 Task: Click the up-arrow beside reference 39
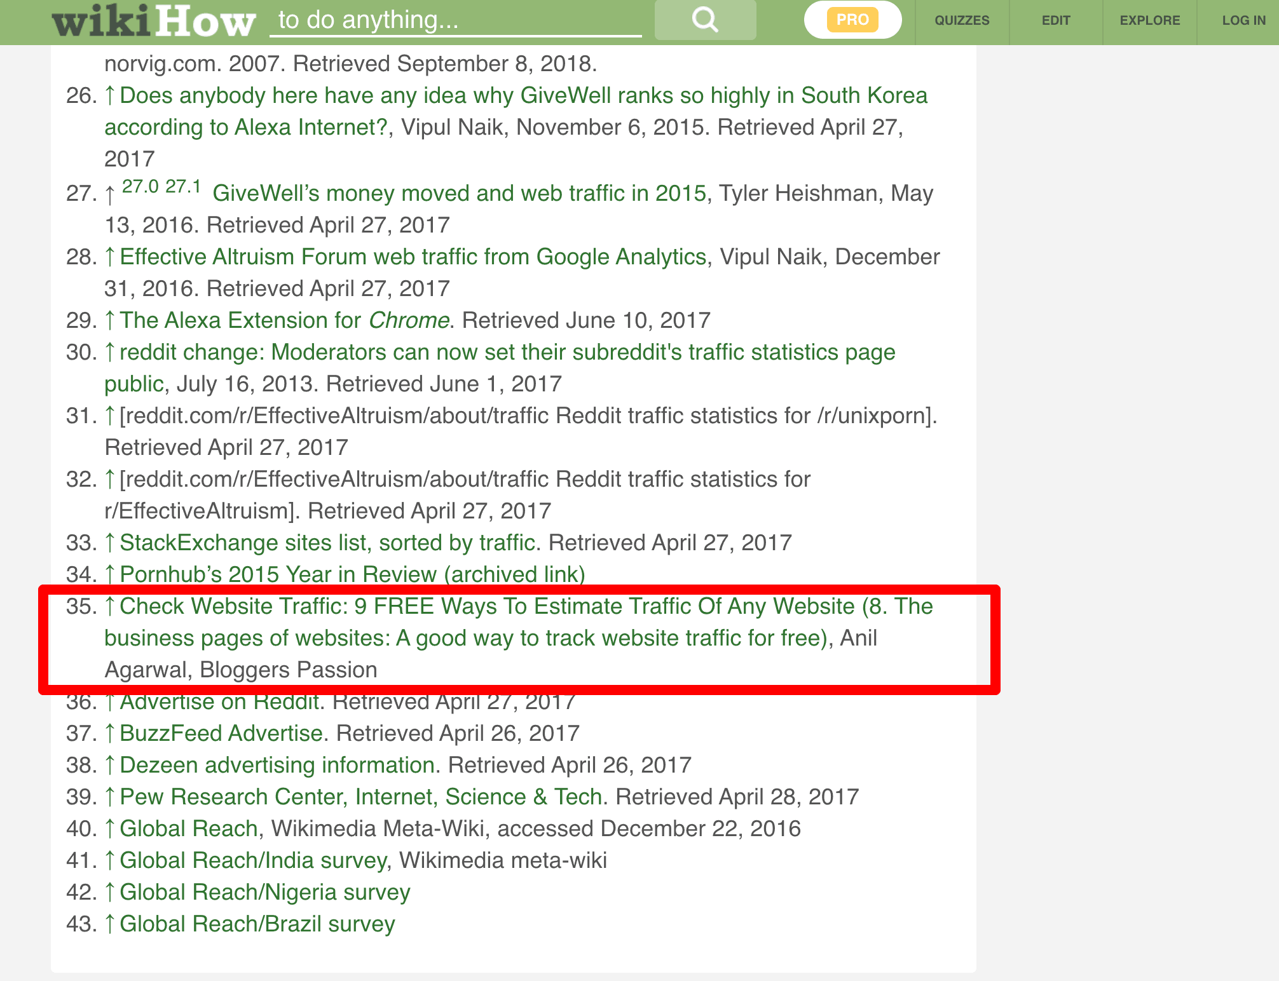(x=109, y=797)
